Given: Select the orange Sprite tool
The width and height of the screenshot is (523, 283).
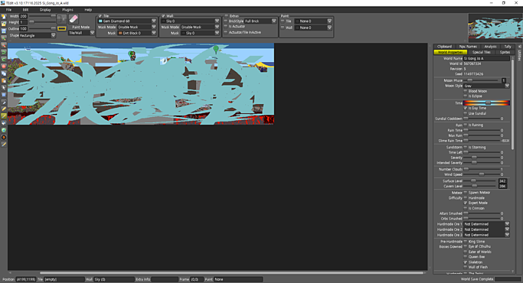Looking at the screenshot, I should point(4,137).
